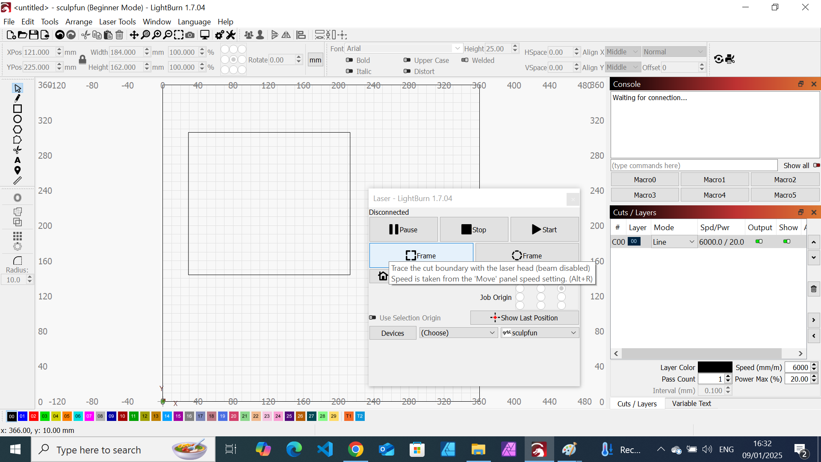
Task: Open the Laser Tools menu
Action: 117,22
